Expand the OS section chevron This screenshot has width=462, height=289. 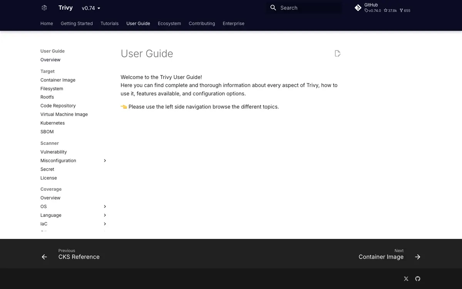point(105,207)
